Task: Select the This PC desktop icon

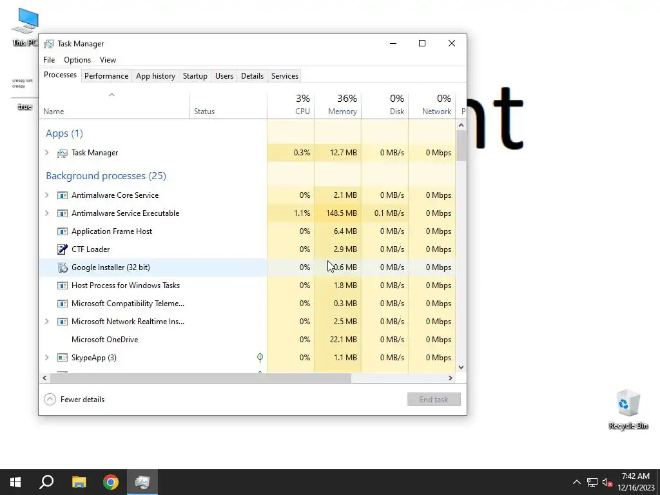Action: click(x=25, y=27)
